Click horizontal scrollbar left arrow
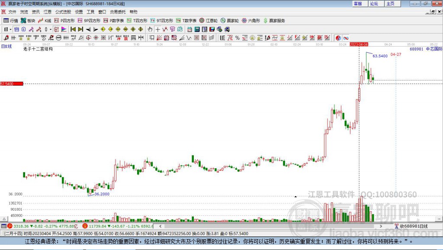 (161, 226)
